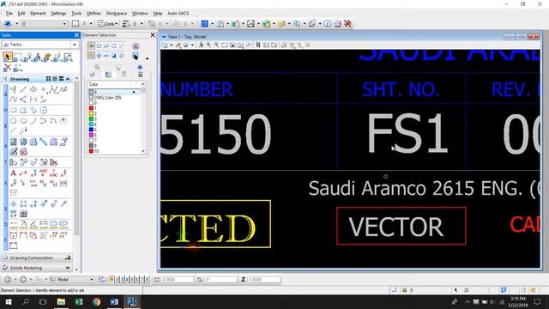This screenshot has width=549, height=309.
Task: Click the Place Text 'A' tool
Action: (x=14, y=173)
